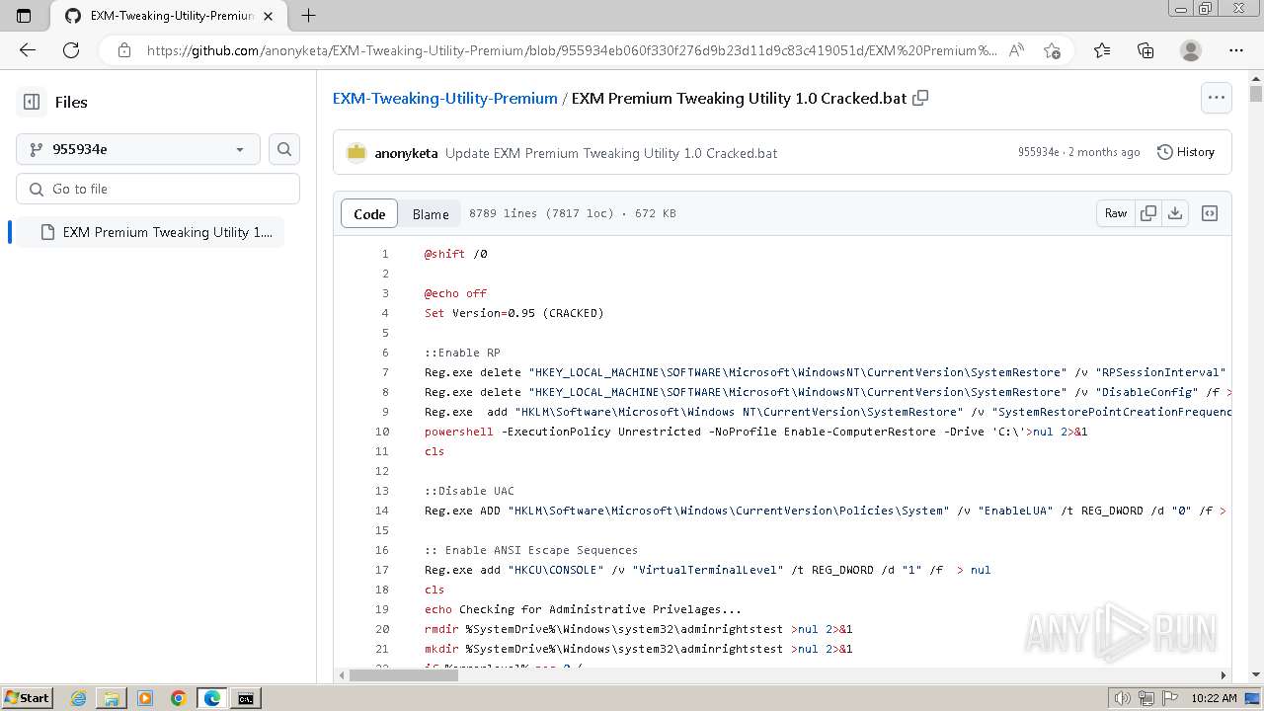Open Windows Start menu
This screenshot has height=711, width=1264.
[27, 698]
